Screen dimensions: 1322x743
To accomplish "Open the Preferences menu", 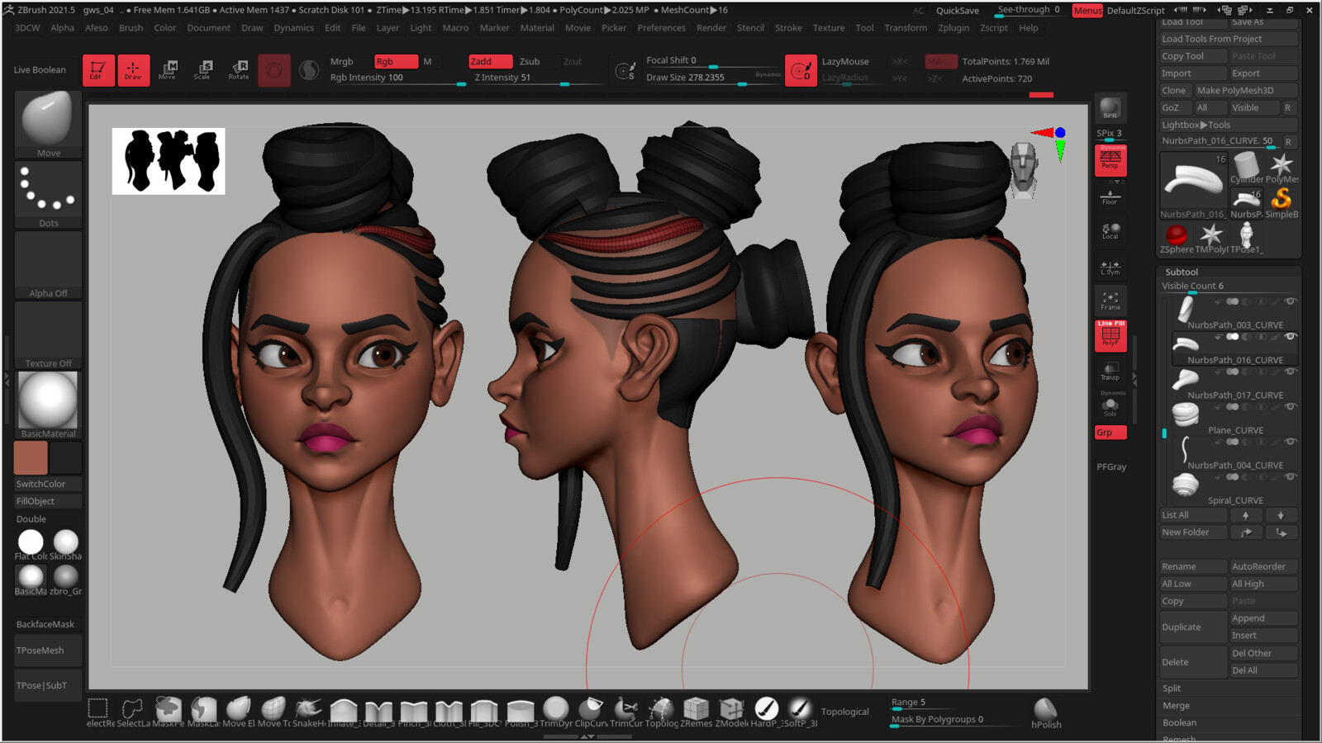I will tap(661, 28).
